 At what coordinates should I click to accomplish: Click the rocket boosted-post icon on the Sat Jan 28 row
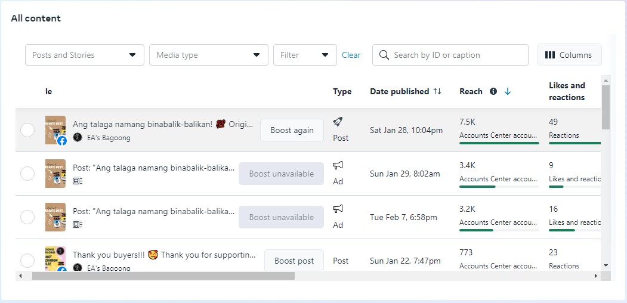[x=338, y=122]
